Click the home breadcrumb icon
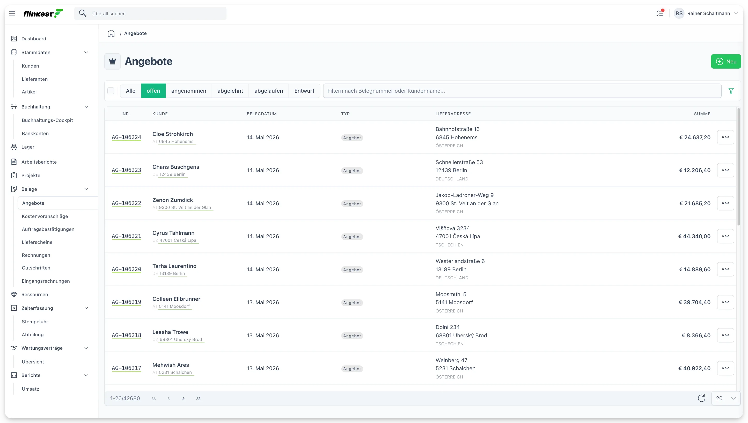 [111, 33]
